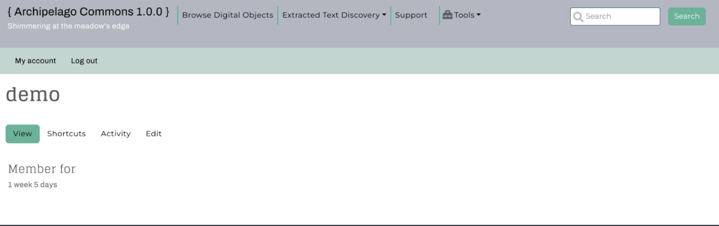Go to the Support page
The width and height of the screenshot is (719, 226).
click(411, 15)
